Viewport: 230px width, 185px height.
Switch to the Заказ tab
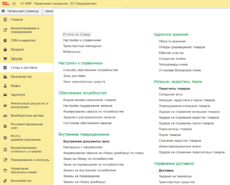coord(49,11)
